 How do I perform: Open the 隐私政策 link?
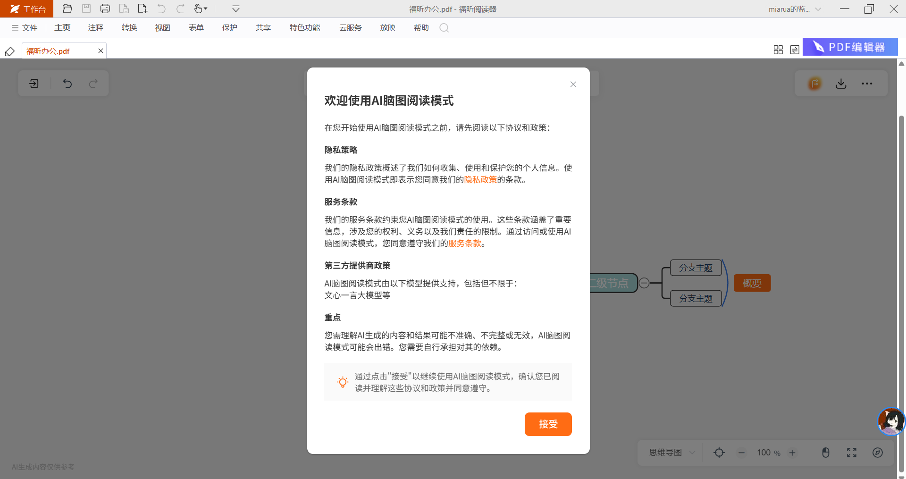click(x=480, y=180)
